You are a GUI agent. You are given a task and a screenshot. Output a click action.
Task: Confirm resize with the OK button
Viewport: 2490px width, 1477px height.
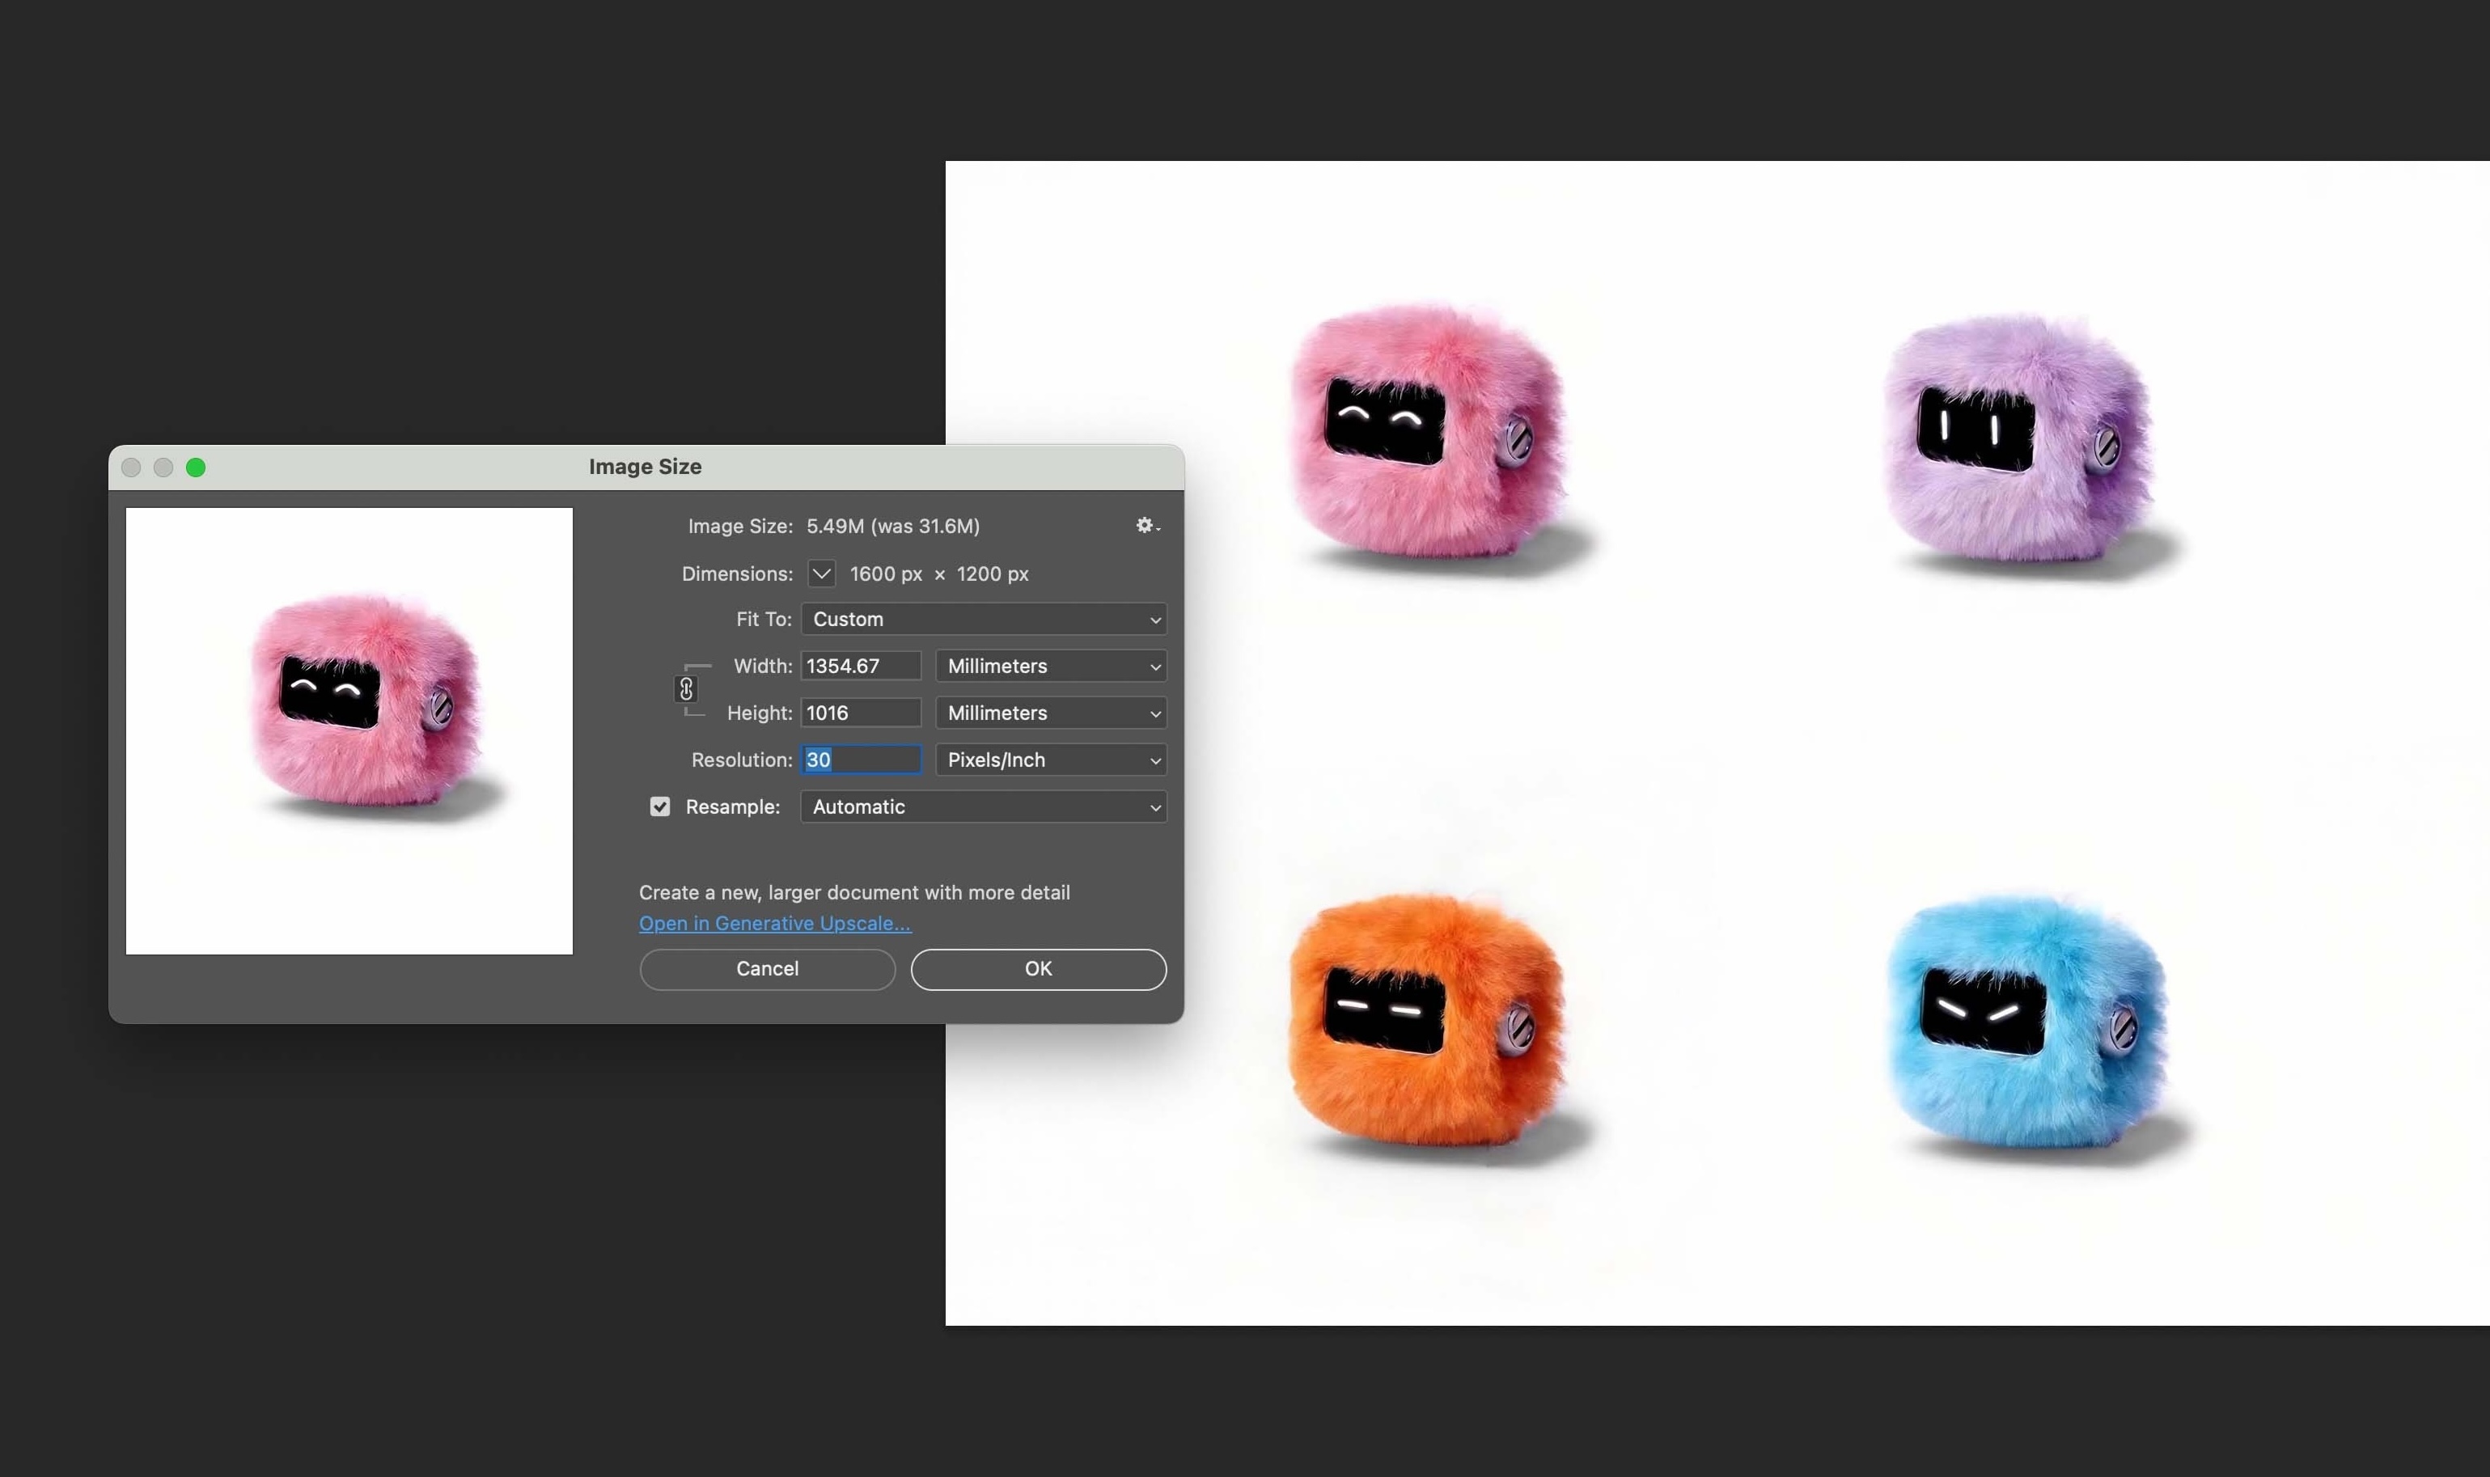pyautogui.click(x=1037, y=968)
